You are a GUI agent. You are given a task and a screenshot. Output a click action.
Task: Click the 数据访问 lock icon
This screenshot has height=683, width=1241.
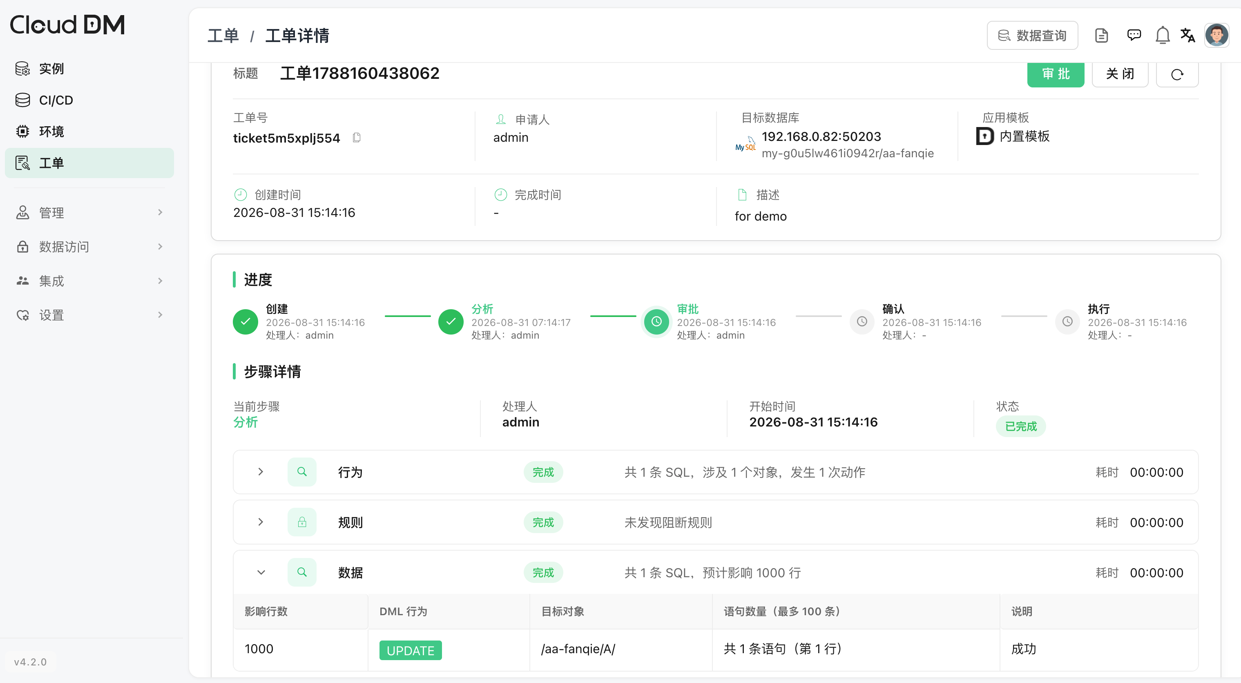coord(22,247)
